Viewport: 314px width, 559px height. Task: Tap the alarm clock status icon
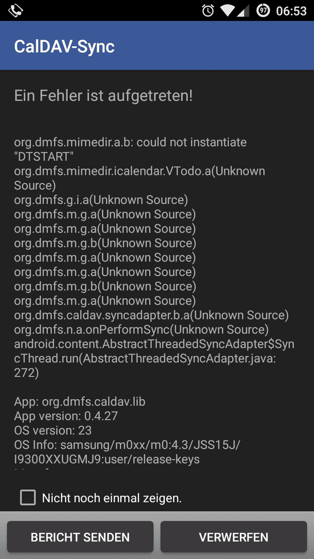tap(208, 11)
